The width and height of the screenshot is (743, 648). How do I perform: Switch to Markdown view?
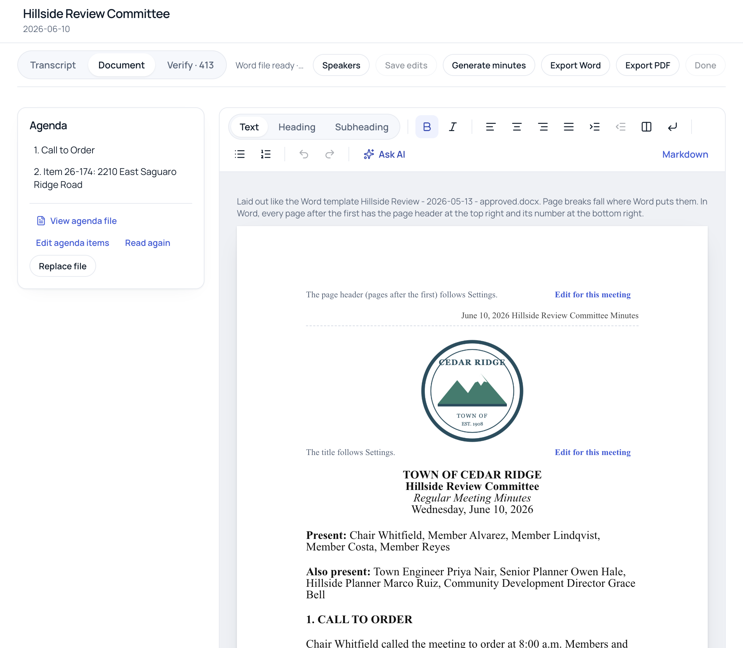coord(685,154)
